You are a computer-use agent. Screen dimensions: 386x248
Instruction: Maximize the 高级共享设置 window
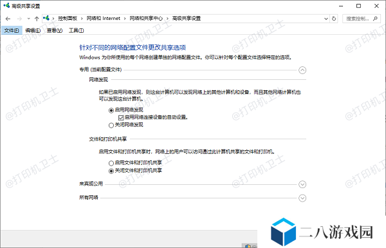click(359, 6)
